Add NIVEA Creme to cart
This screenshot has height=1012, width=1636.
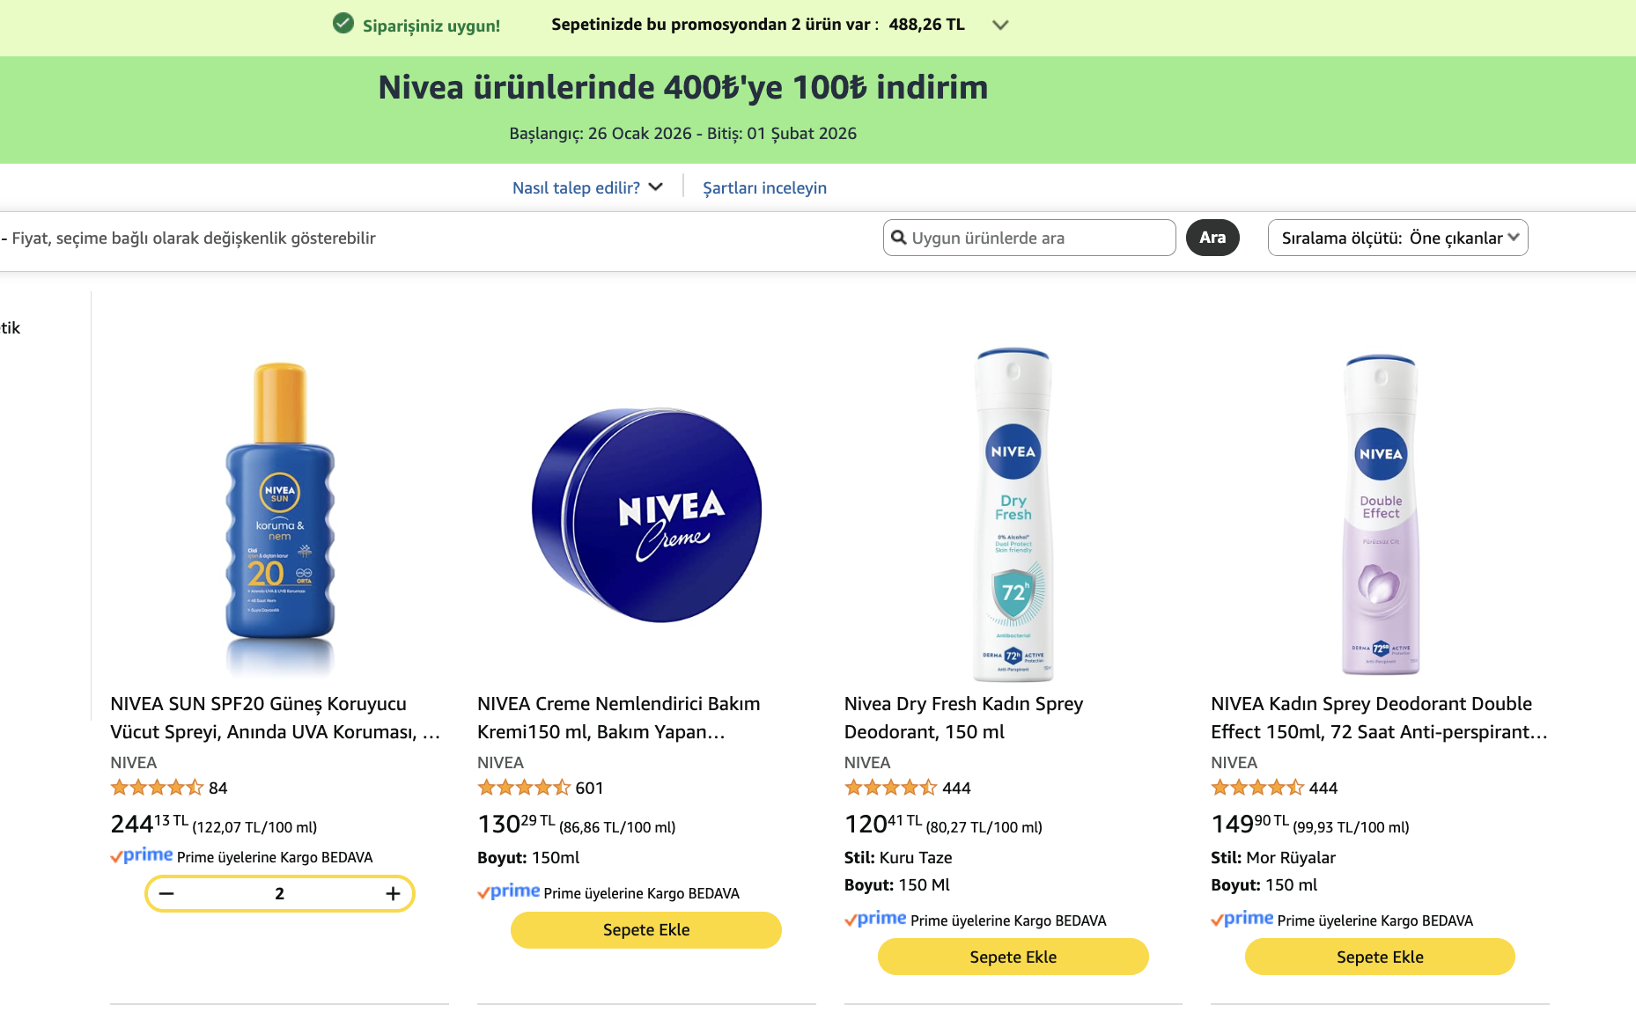[x=645, y=929]
